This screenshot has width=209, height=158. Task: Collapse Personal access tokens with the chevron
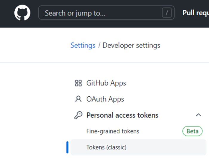point(199,115)
